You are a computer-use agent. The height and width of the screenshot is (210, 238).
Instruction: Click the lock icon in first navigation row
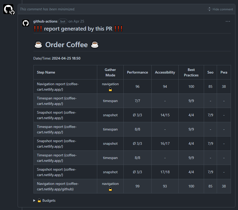(x=110, y=90)
